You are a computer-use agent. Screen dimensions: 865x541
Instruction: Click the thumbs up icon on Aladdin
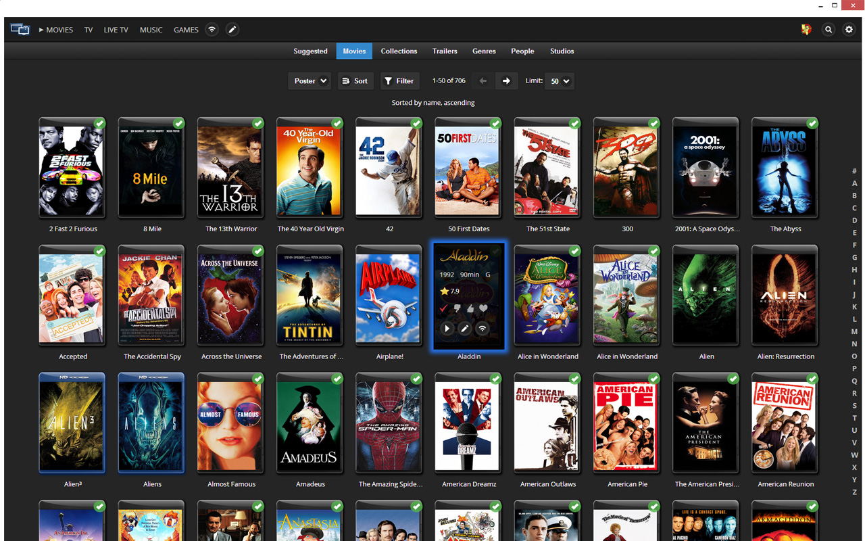470,308
